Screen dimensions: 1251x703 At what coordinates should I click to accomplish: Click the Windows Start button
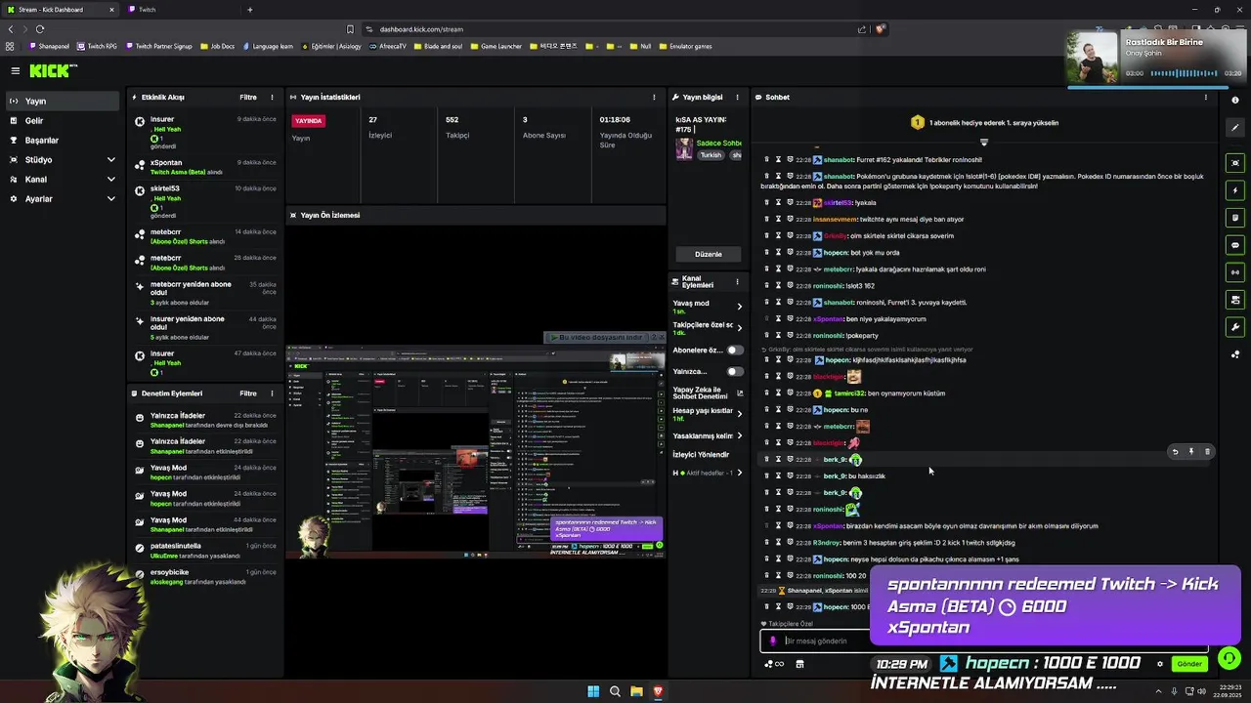593,691
